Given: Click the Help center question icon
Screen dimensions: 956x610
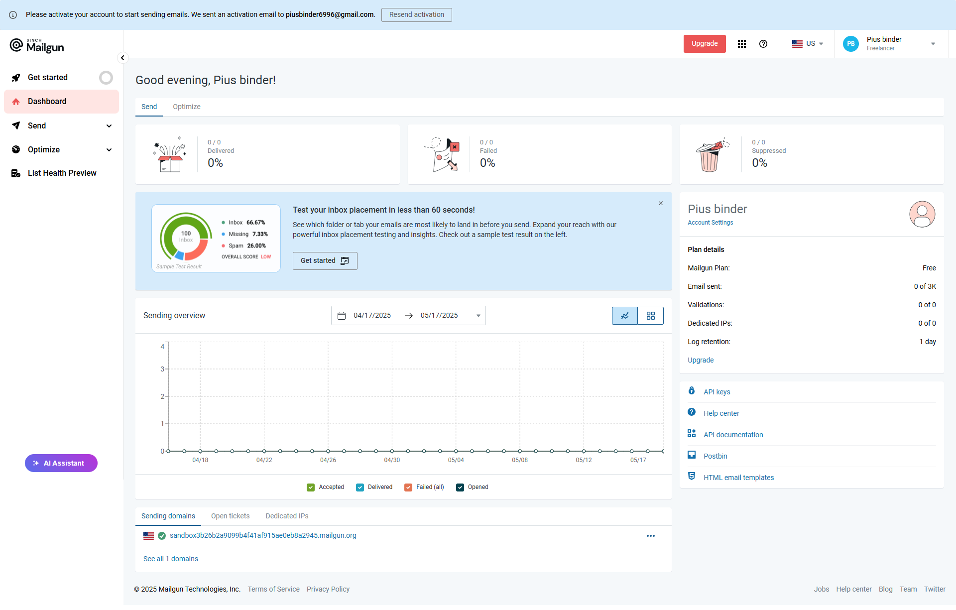Looking at the screenshot, I should [692, 412].
